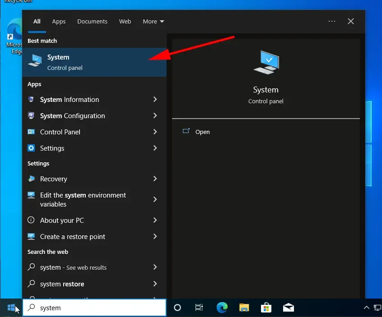This screenshot has width=382, height=317.
Task: Click the environment variables monitor icon
Action: point(31,195)
